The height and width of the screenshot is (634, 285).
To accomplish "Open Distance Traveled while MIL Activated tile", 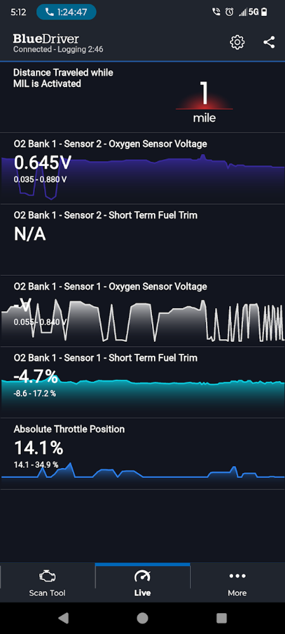I will click(142, 98).
